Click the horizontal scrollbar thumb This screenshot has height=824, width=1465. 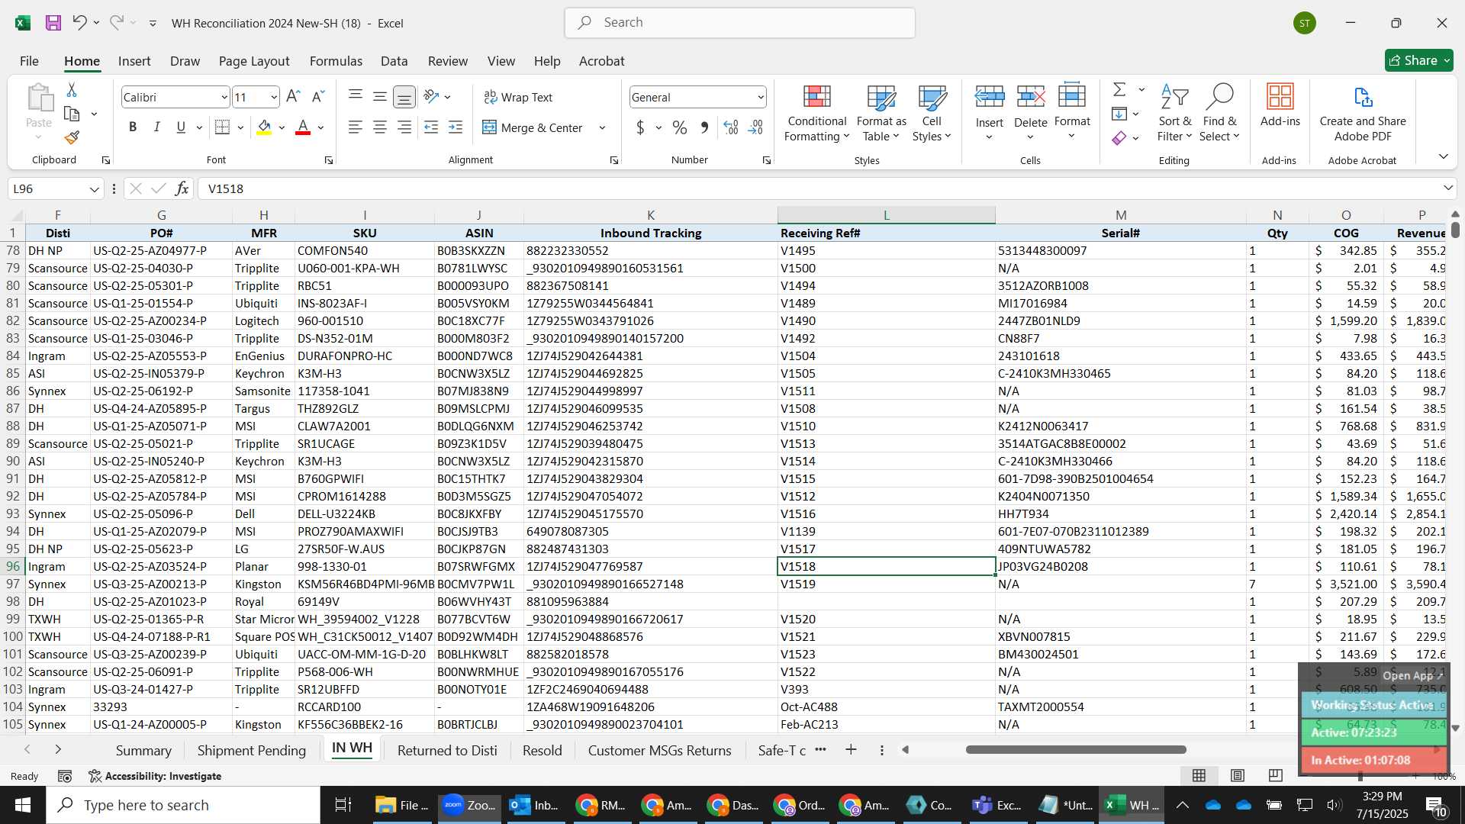(1076, 750)
